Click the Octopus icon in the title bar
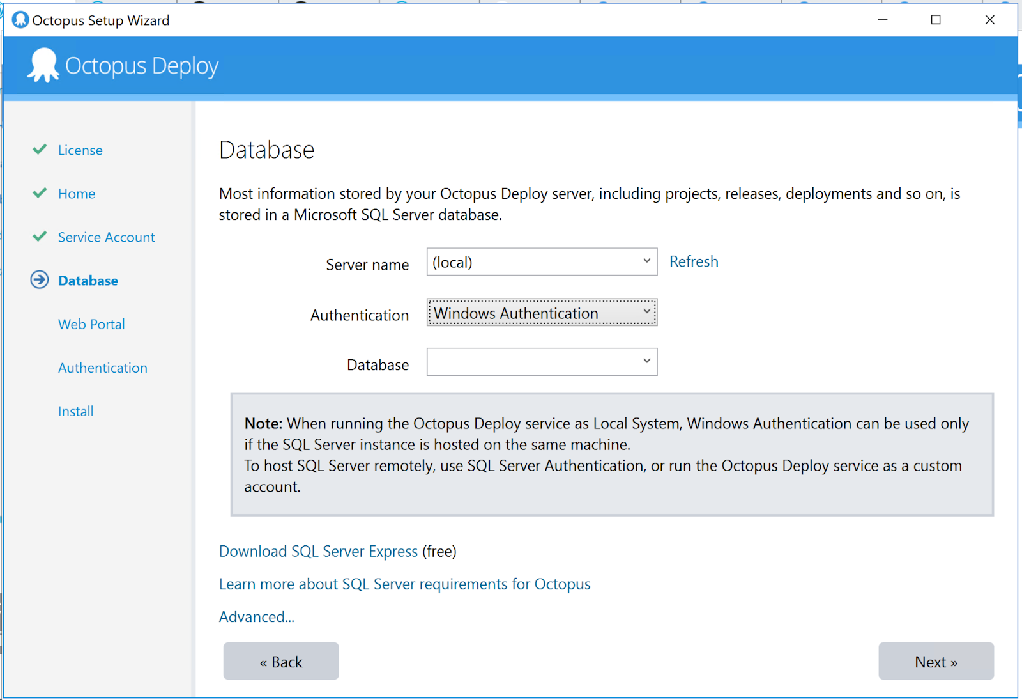The image size is (1022, 700). pyautogui.click(x=20, y=20)
